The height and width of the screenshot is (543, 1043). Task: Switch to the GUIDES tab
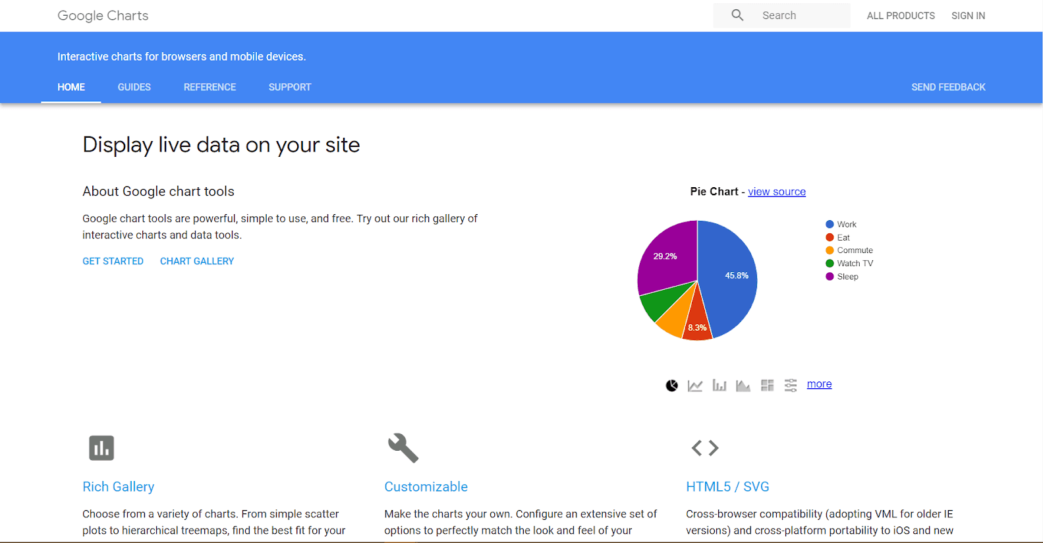coord(134,87)
